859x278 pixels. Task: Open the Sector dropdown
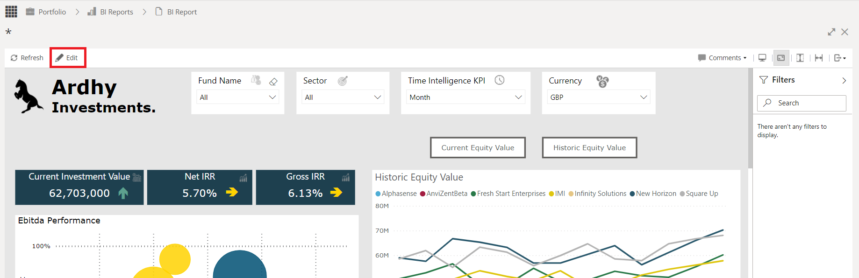343,97
